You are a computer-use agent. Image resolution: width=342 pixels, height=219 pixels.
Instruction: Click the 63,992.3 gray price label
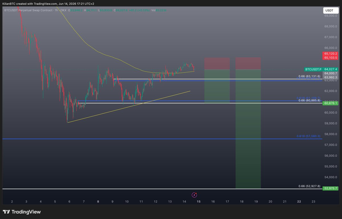[331, 77]
